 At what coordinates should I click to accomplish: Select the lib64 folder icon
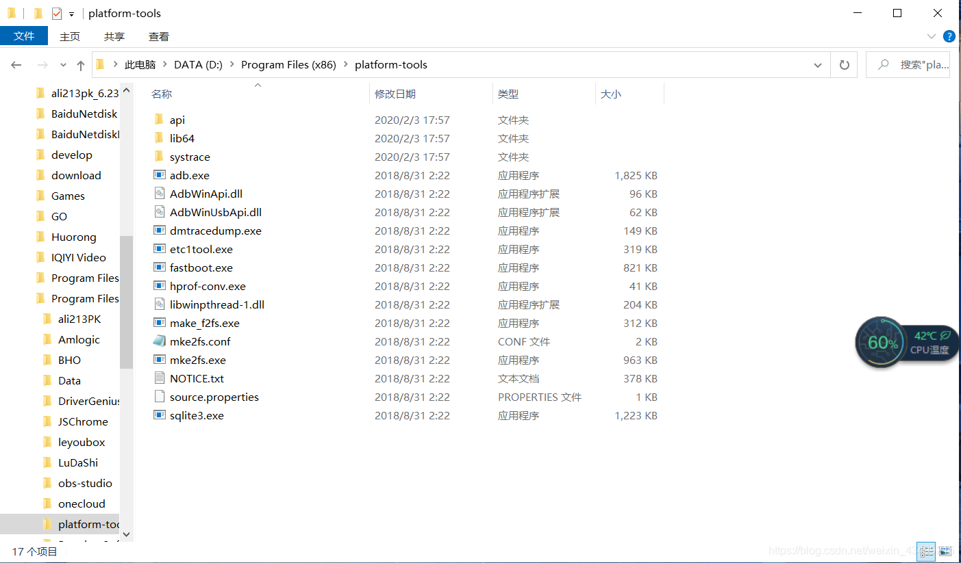159,138
